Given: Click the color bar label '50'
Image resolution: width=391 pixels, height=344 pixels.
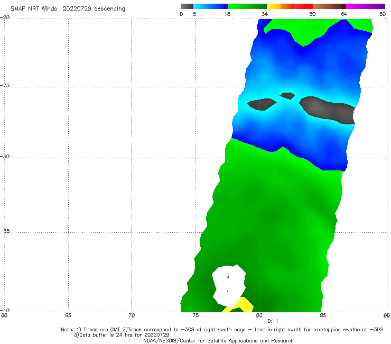Looking at the screenshot, I should tap(312, 14).
